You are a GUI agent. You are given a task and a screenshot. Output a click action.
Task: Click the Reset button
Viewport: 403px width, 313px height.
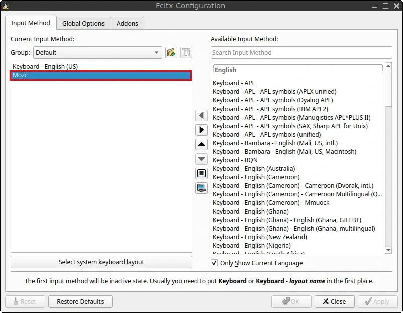25,301
